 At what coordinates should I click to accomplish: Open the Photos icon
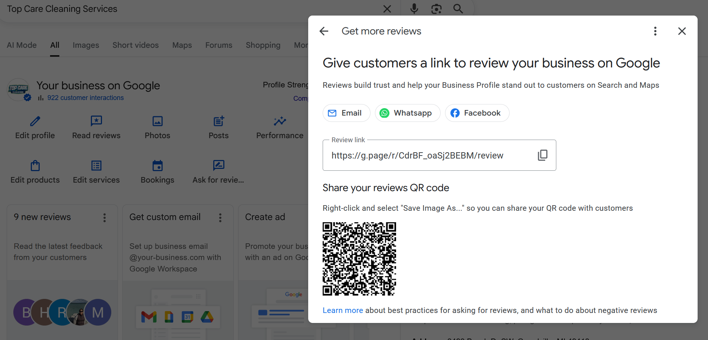pyautogui.click(x=158, y=121)
